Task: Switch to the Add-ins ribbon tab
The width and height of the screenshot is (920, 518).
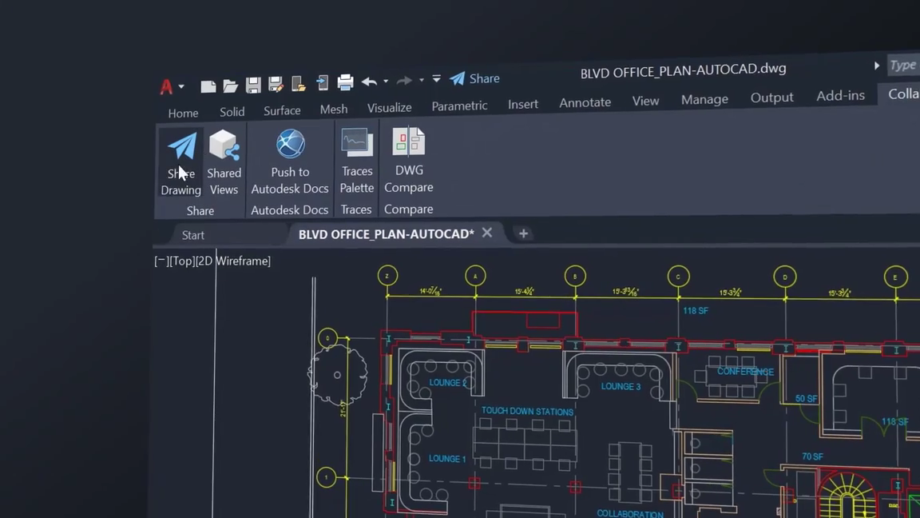Action: [841, 95]
